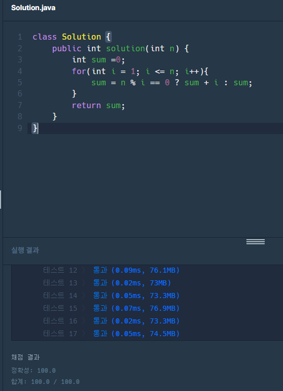Grab the panel resize handle lines icon
283x391 pixels.
pos(255,242)
